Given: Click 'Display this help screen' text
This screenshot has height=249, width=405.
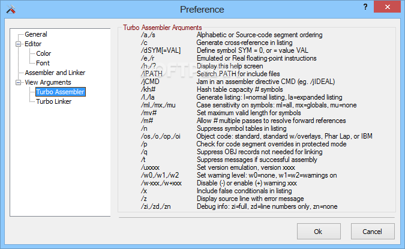Looking at the screenshot, I should 230,66.
